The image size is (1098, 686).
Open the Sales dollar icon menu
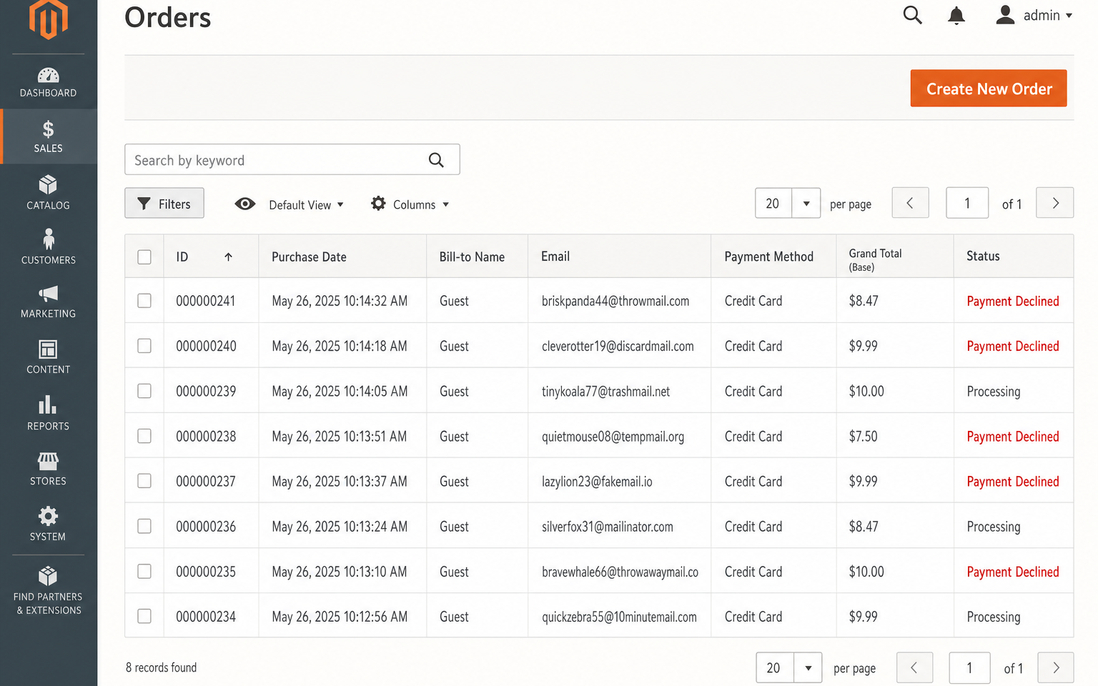coord(48,129)
